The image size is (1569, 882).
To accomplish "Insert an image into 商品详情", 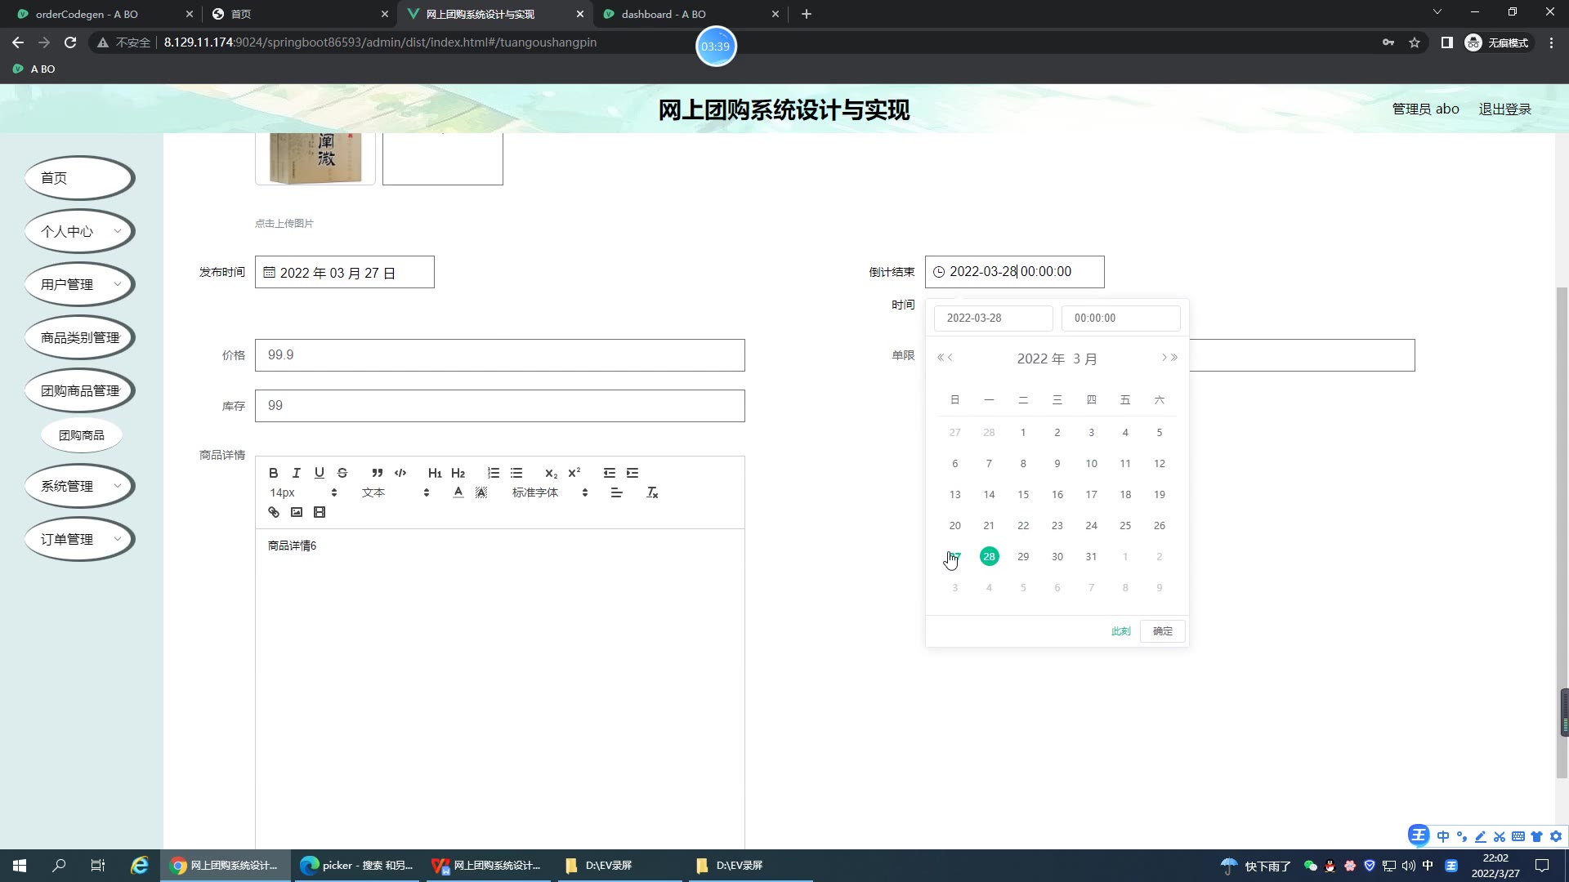I will tap(297, 512).
